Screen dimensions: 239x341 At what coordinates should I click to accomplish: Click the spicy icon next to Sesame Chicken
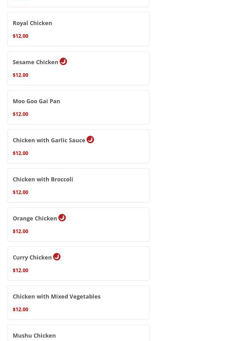(63, 61)
